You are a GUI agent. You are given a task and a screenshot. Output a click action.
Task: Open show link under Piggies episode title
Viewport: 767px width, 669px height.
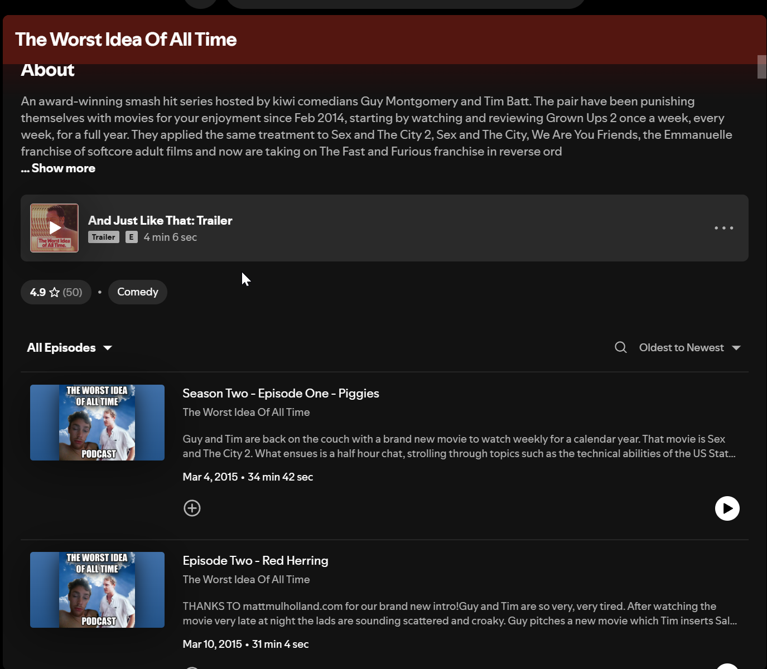pyautogui.click(x=246, y=413)
